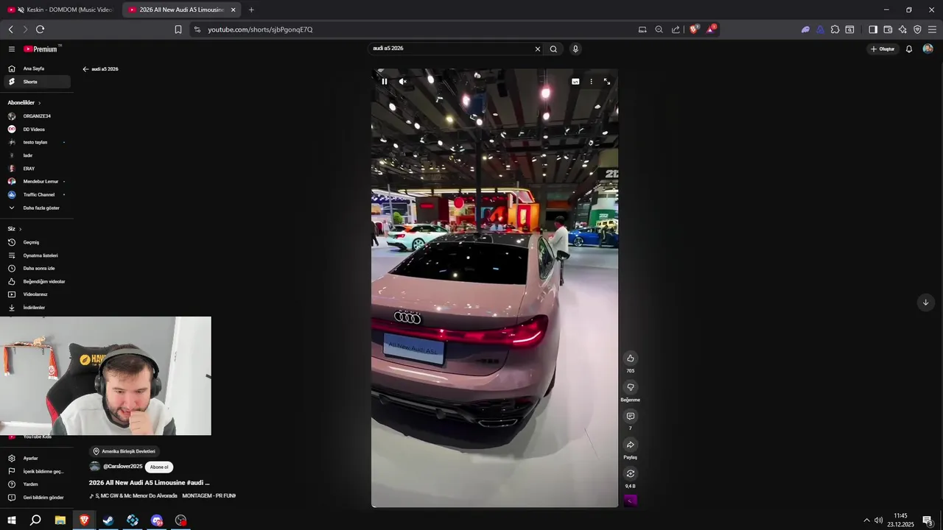Open the @Carslover2025 channel
943x530 pixels.
tap(122, 467)
